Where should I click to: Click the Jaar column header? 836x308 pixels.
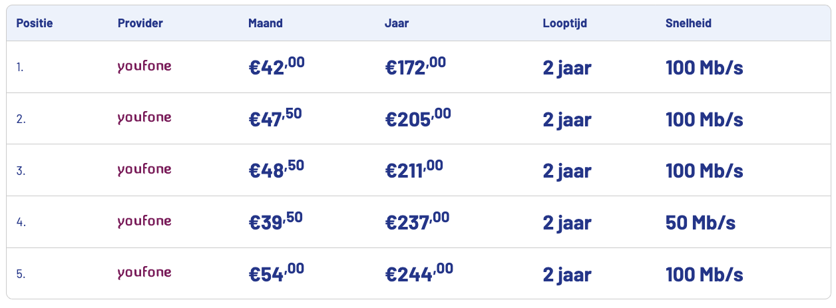tap(397, 23)
